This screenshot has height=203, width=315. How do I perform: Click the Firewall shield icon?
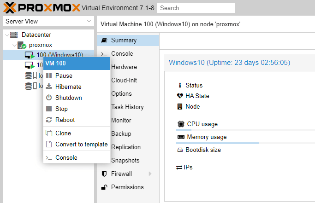104,174
